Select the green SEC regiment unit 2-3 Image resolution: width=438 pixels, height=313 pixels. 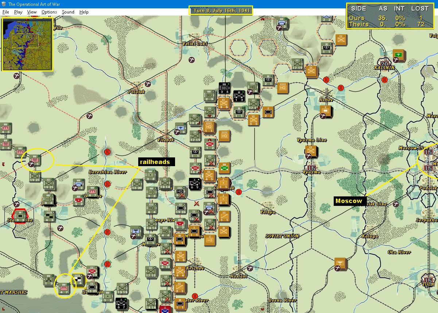pyautogui.click(x=210, y=95)
